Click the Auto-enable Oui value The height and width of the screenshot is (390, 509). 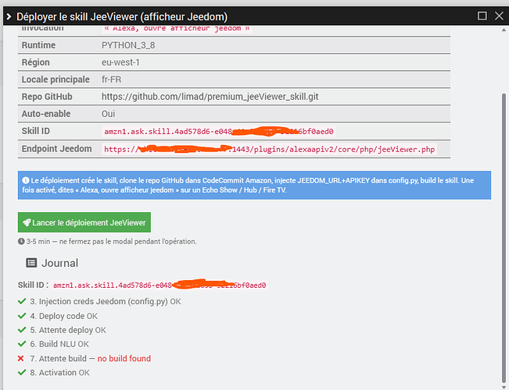108,114
